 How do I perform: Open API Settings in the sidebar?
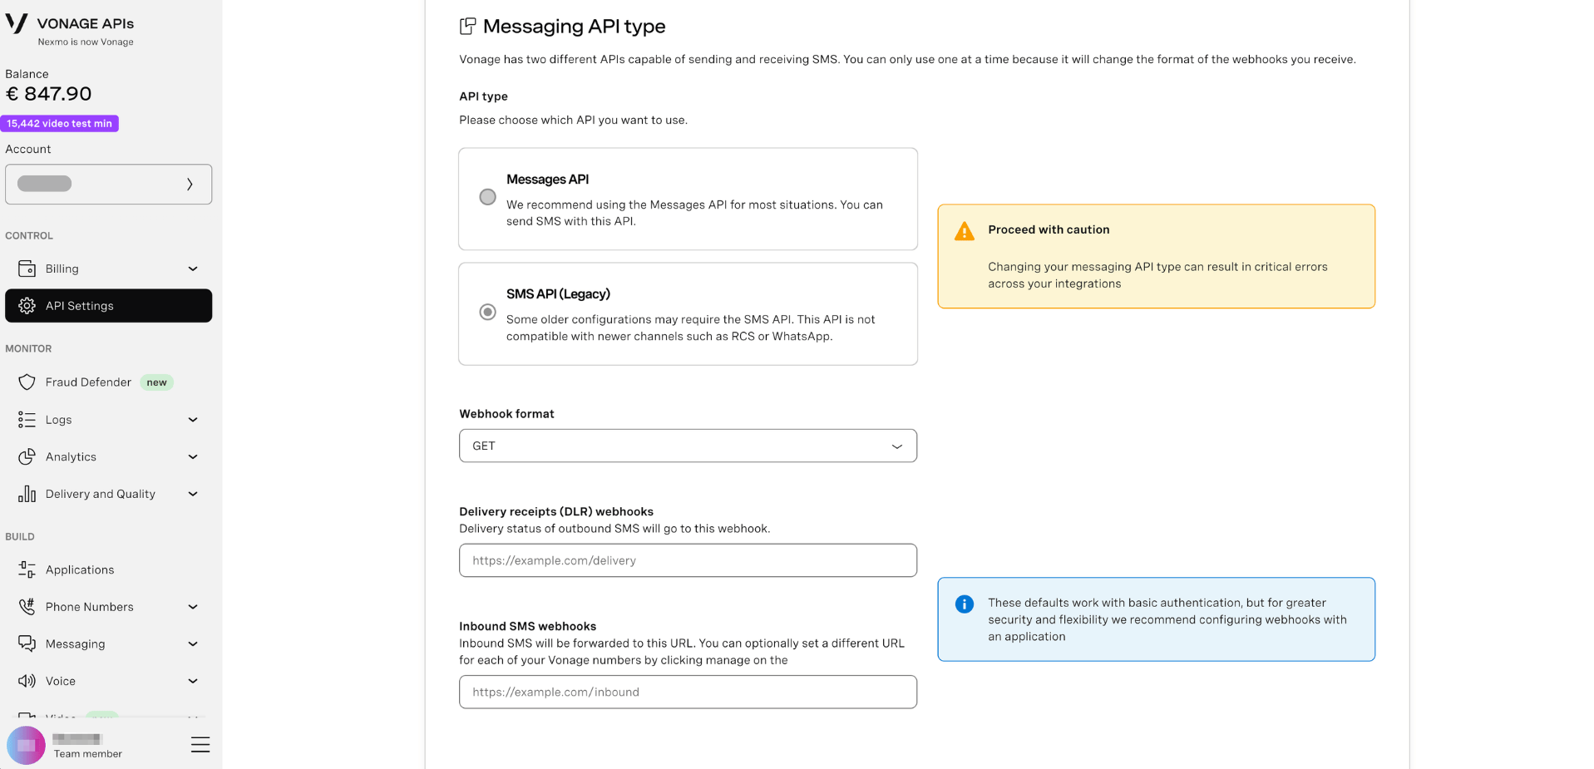click(108, 306)
